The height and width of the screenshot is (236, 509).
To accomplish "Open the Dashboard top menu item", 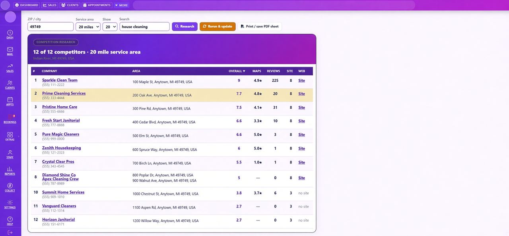I will coord(27,5).
